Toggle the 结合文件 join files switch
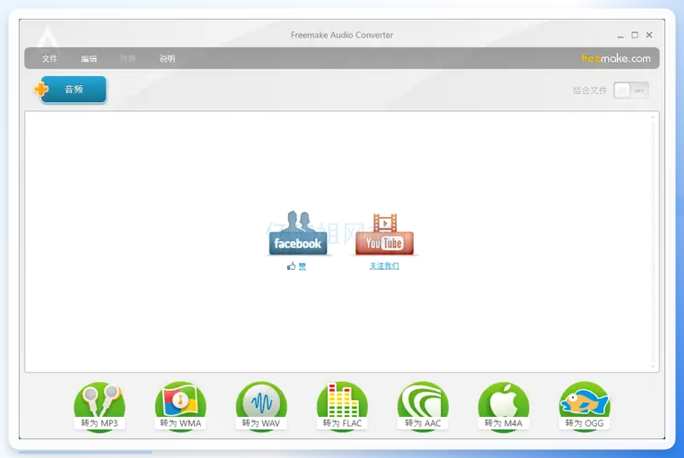The height and width of the screenshot is (458, 684). click(631, 90)
